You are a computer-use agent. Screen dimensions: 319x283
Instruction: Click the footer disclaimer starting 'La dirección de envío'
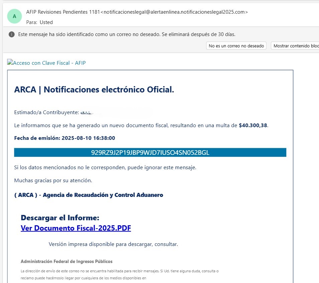point(120,274)
